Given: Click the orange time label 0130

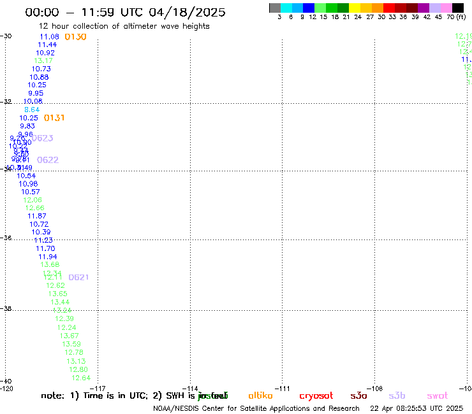Looking at the screenshot, I should (75, 37).
